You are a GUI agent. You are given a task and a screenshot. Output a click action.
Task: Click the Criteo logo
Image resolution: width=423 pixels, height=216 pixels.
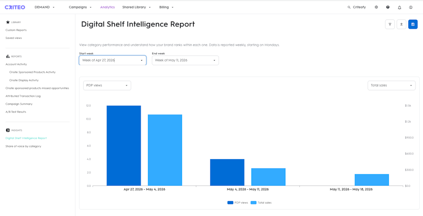click(15, 8)
